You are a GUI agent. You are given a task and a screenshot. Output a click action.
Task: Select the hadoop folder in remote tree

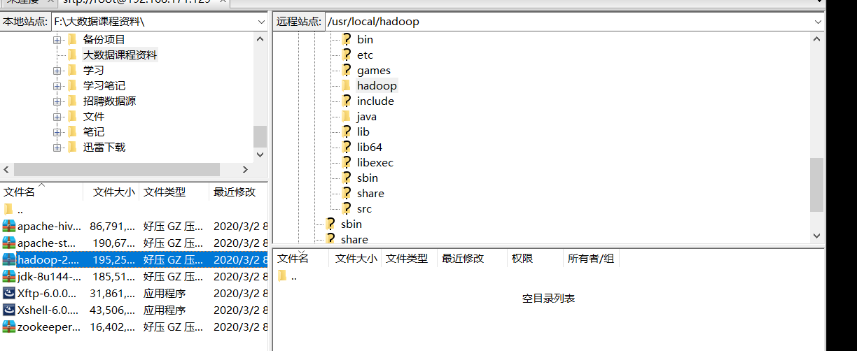click(x=377, y=86)
